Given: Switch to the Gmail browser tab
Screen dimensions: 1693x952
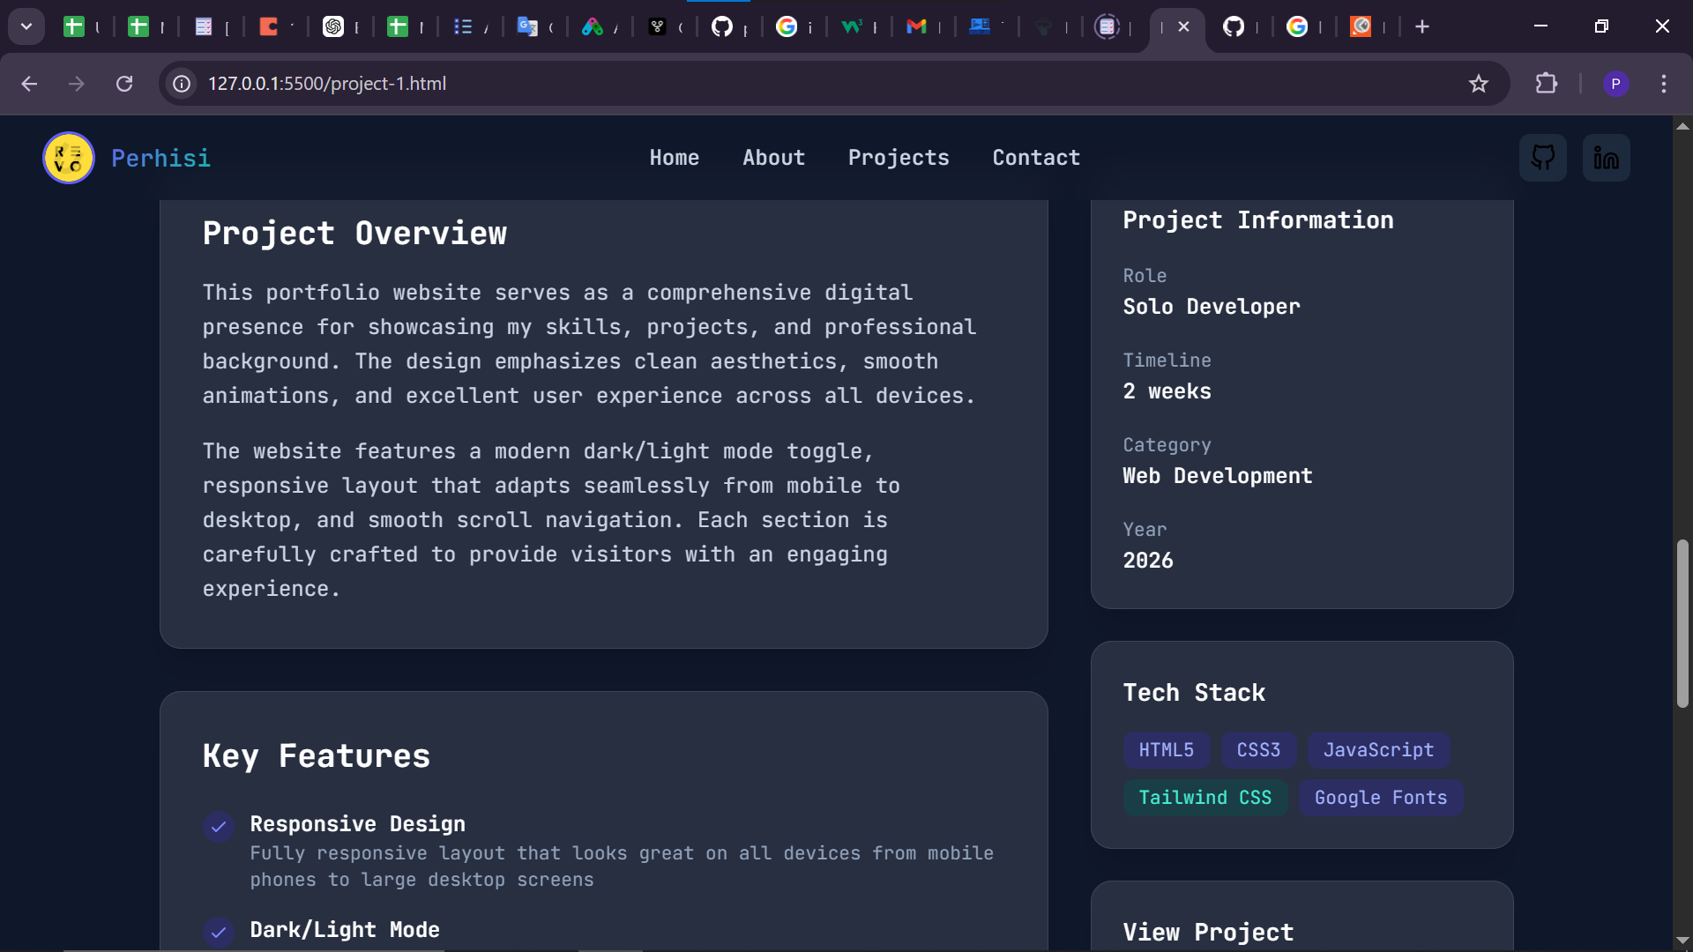Looking at the screenshot, I should coord(917,26).
